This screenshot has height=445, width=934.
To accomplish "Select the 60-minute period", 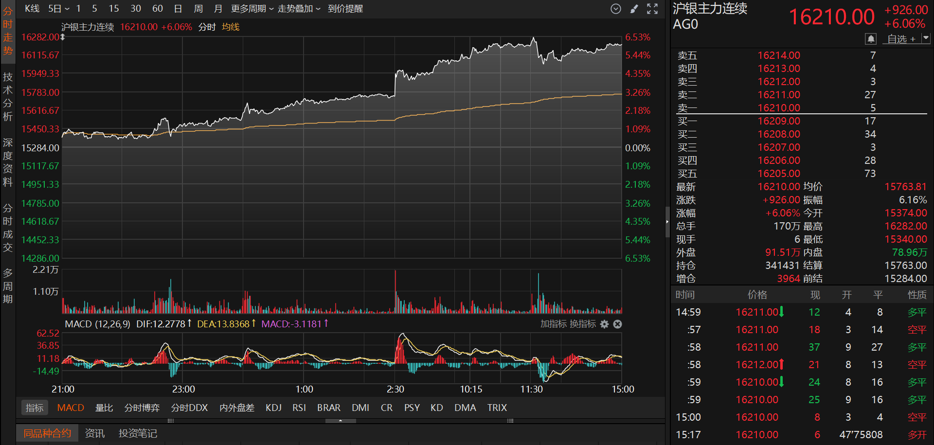I will [x=158, y=9].
